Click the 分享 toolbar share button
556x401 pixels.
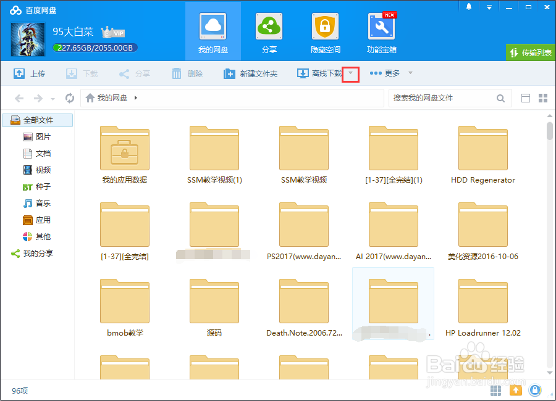(x=135, y=73)
